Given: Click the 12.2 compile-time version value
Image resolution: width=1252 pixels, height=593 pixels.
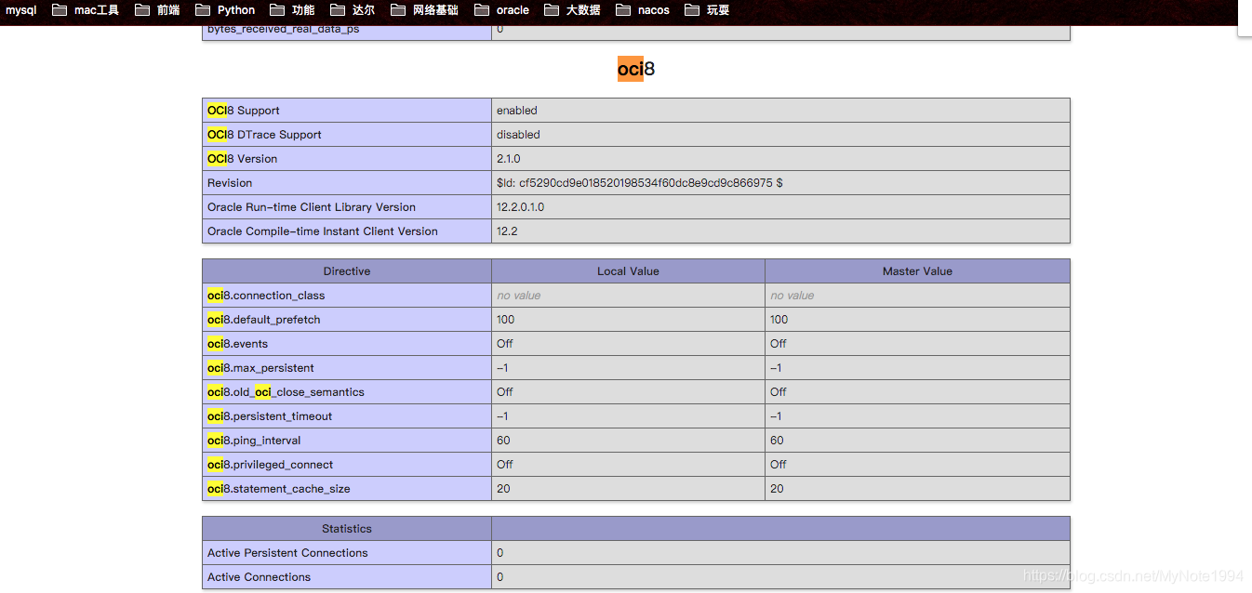Looking at the screenshot, I should pyautogui.click(x=507, y=231).
